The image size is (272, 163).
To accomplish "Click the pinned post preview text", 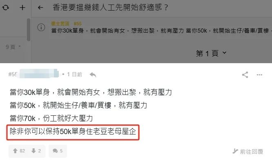I will pos(160,31).
